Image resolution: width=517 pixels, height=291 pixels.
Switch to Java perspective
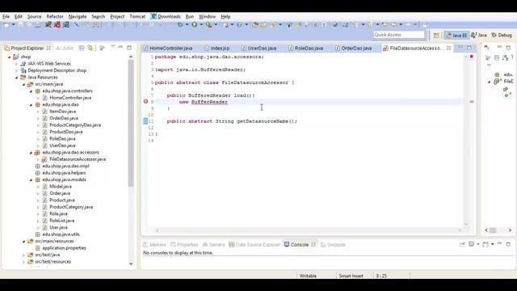pos(479,35)
